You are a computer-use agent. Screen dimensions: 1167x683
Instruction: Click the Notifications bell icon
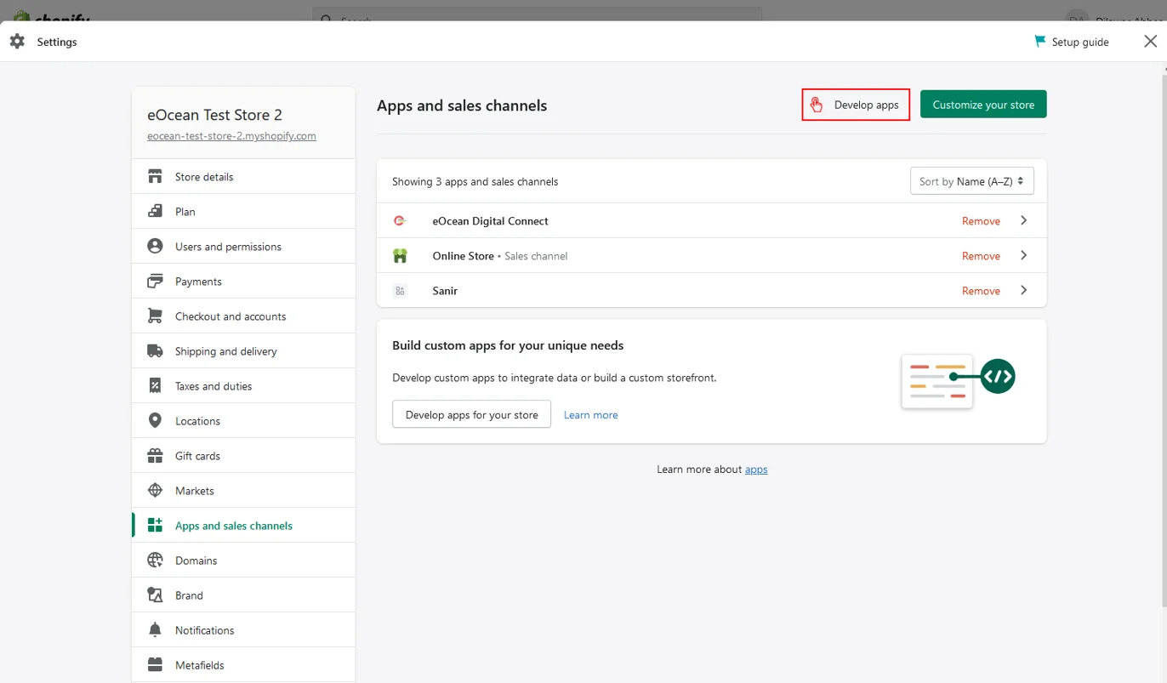[155, 630]
